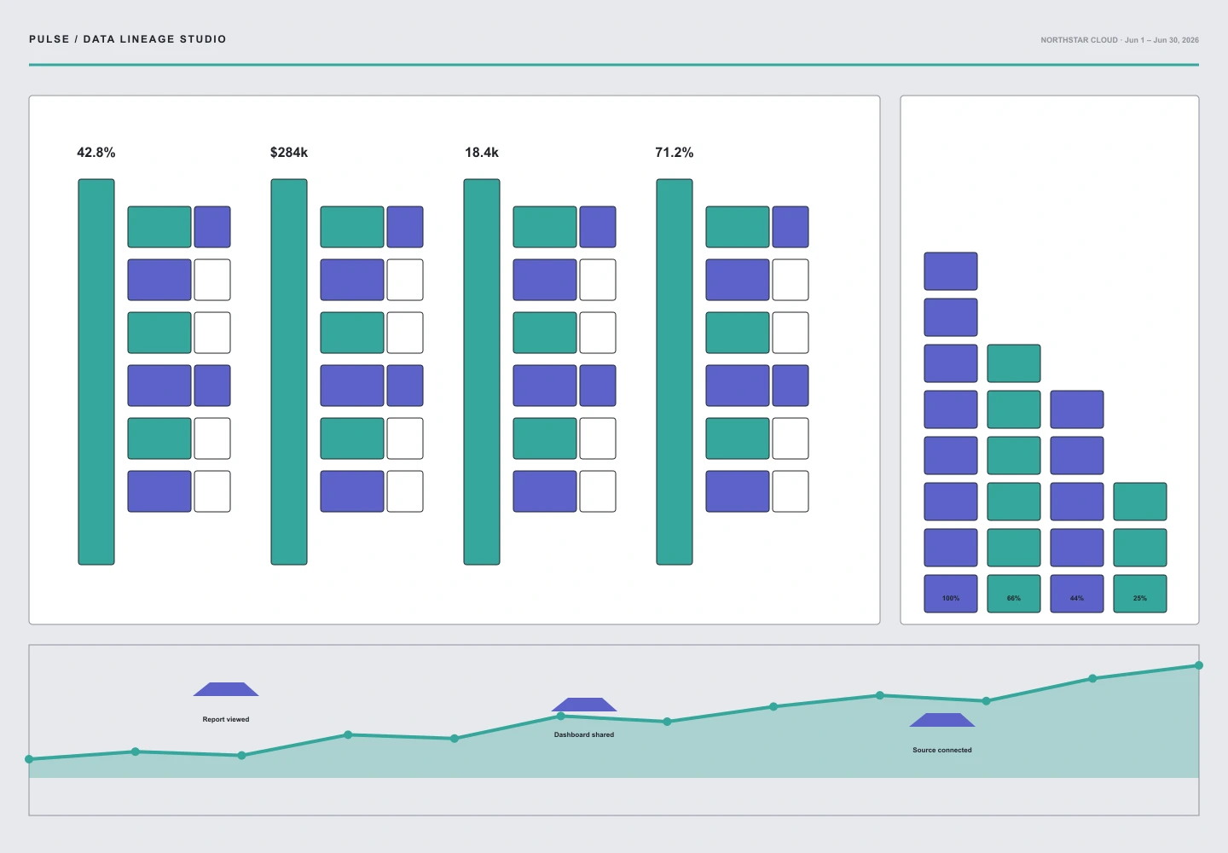Select the $284k metric value
1228x853 pixels.
point(289,153)
